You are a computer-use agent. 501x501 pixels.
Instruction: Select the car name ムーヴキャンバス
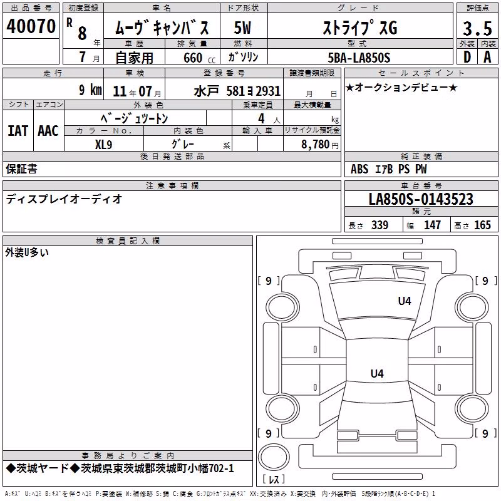162,28
